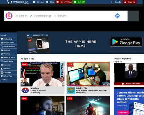
Task: Click the infinity icon beside All
Action: point(2,35)
